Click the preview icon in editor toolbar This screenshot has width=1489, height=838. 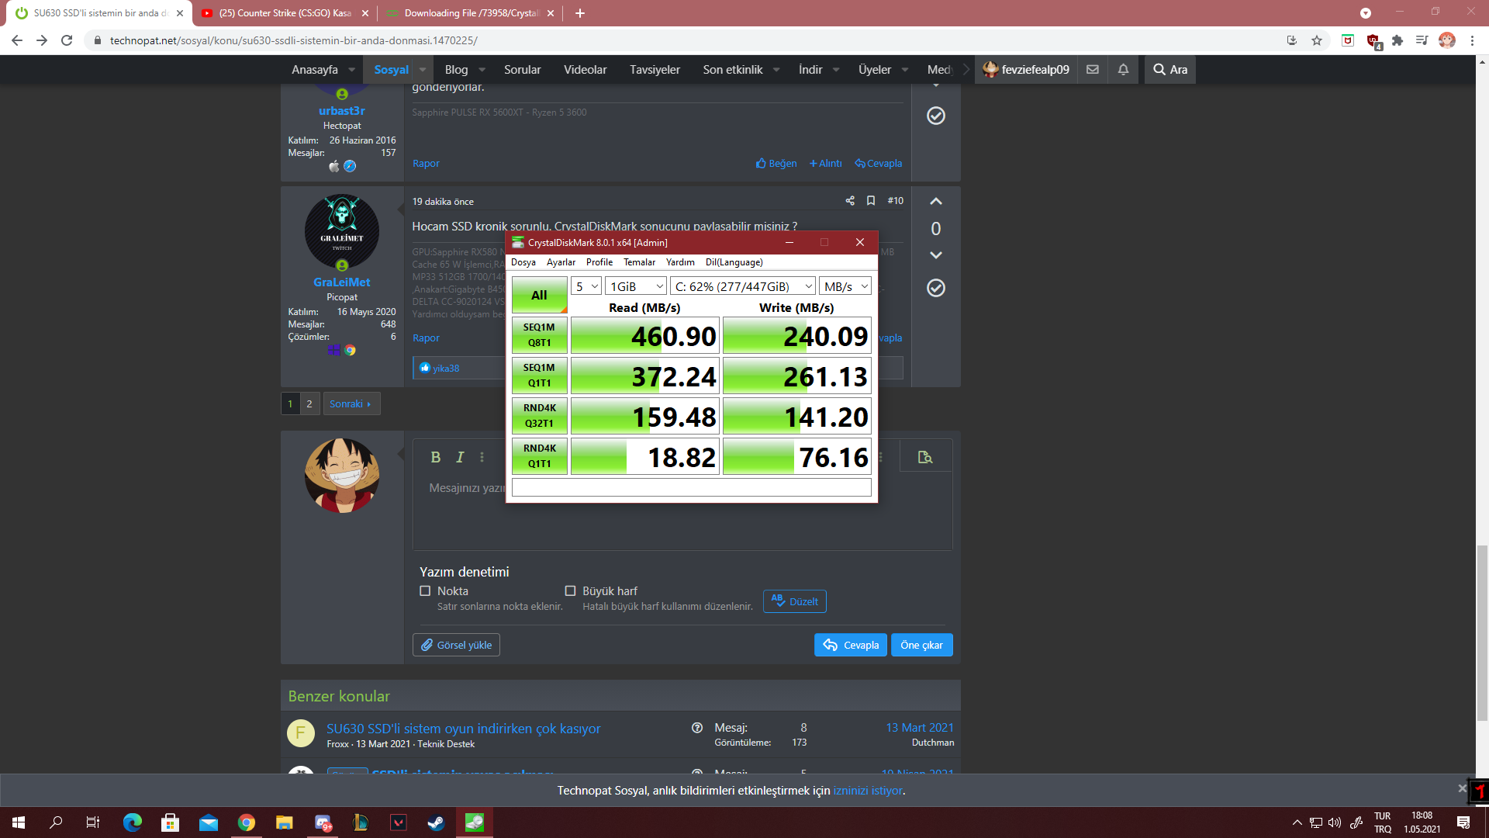pyautogui.click(x=924, y=457)
